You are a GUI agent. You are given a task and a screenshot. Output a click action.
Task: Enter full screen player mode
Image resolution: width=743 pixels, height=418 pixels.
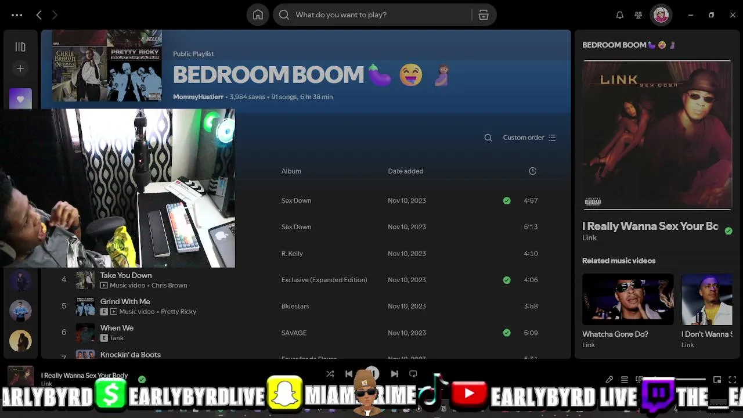pos(733,380)
